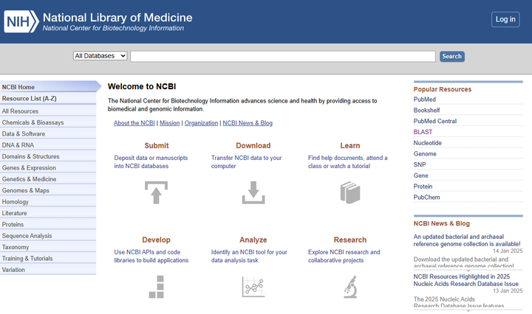Image resolution: width=532 pixels, height=314 pixels.
Task: Click the Develop building blocks icon
Action: click(x=156, y=287)
